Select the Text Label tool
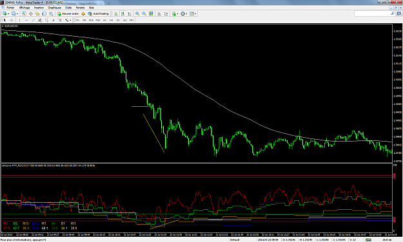 pos(60,20)
